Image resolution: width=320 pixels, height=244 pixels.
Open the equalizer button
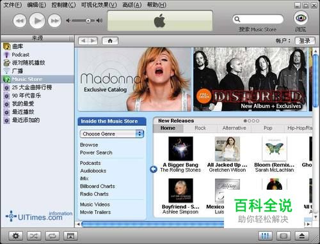pos(265,236)
